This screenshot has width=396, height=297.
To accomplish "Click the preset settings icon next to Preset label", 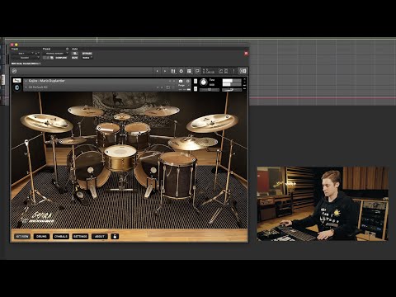I will (x=68, y=49).
